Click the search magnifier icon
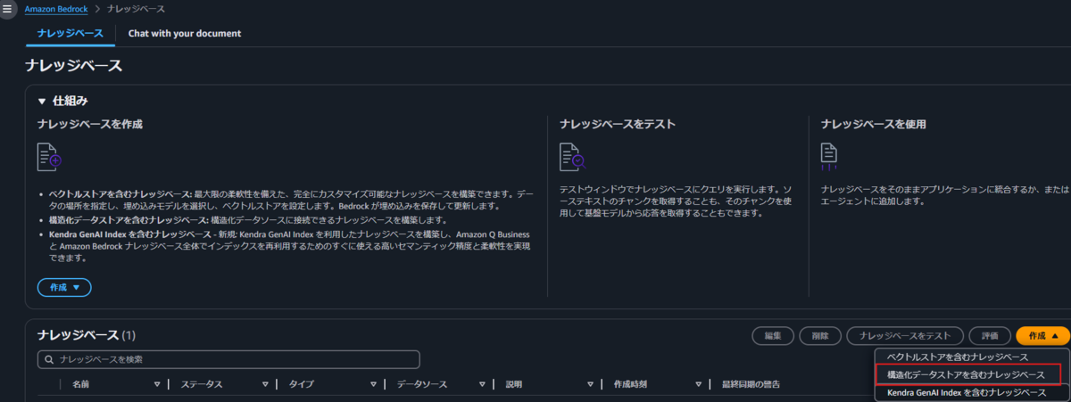The image size is (1071, 402). [x=48, y=360]
